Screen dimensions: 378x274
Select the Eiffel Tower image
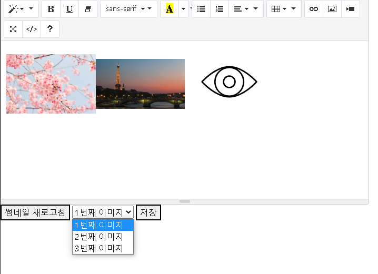[141, 84]
